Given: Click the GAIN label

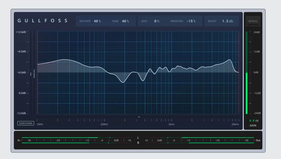Looking at the screenshot, I should click(x=253, y=125).
